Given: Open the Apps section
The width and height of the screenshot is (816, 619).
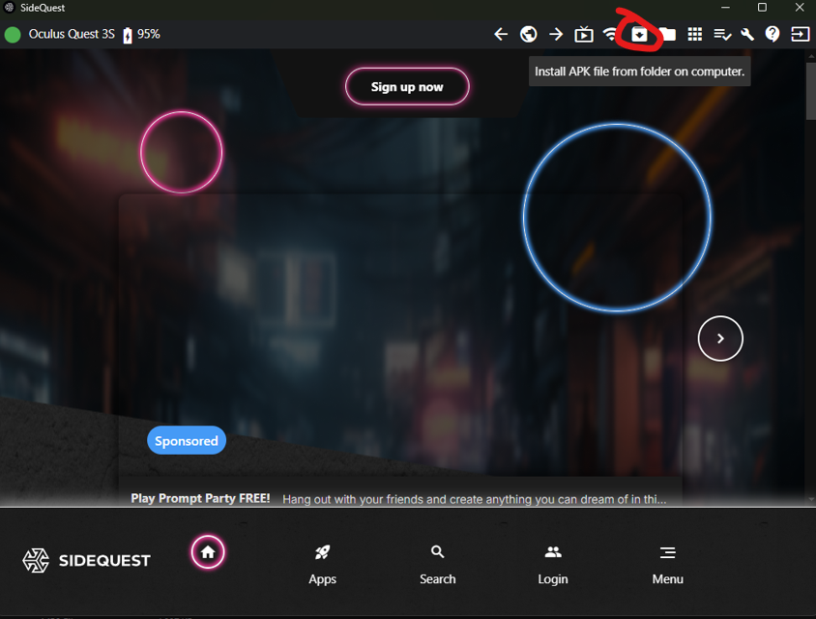Looking at the screenshot, I should 322,565.
